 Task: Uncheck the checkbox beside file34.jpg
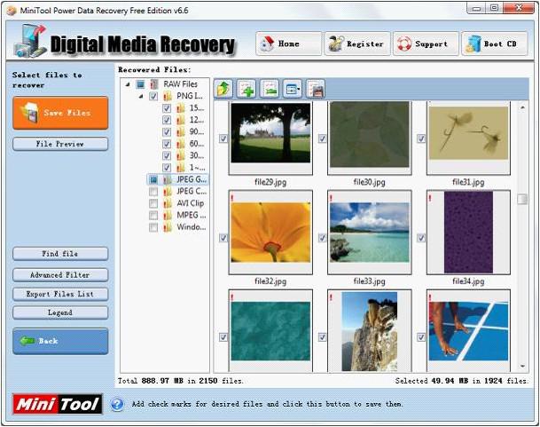point(421,238)
